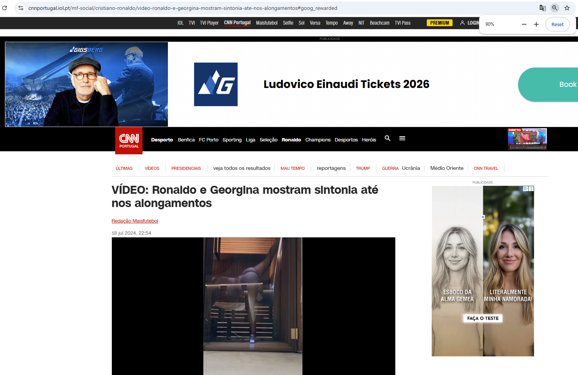The image size is (578, 375).
Task: Open the CNN Portugal search icon
Action: [x=387, y=138]
